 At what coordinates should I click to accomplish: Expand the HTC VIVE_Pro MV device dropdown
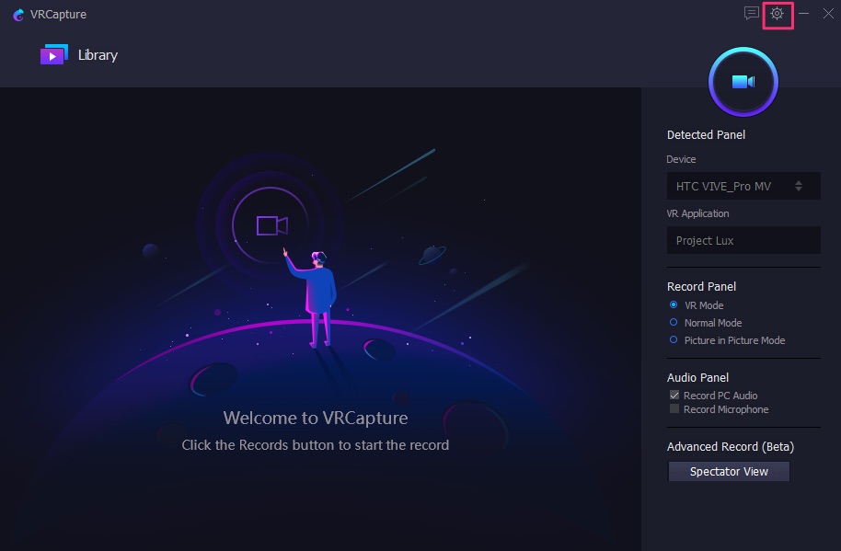point(743,186)
